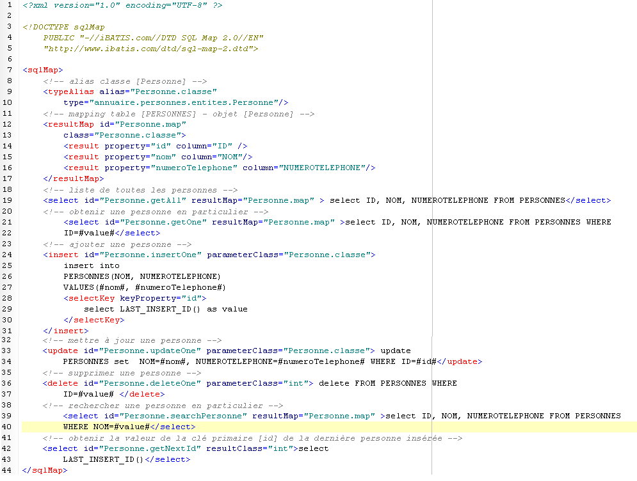Click the result line with column="NOM"

tap(158, 157)
